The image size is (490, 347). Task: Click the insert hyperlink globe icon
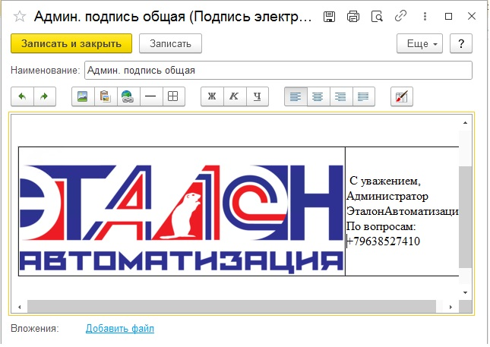pos(128,96)
